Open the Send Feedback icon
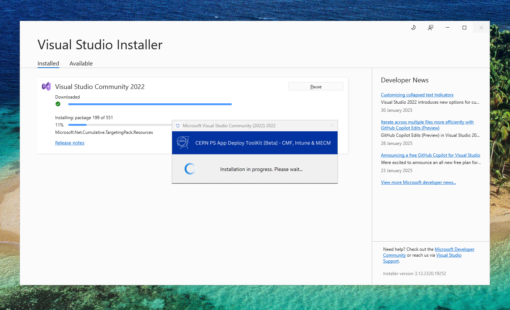The image size is (510, 310). coord(430,28)
